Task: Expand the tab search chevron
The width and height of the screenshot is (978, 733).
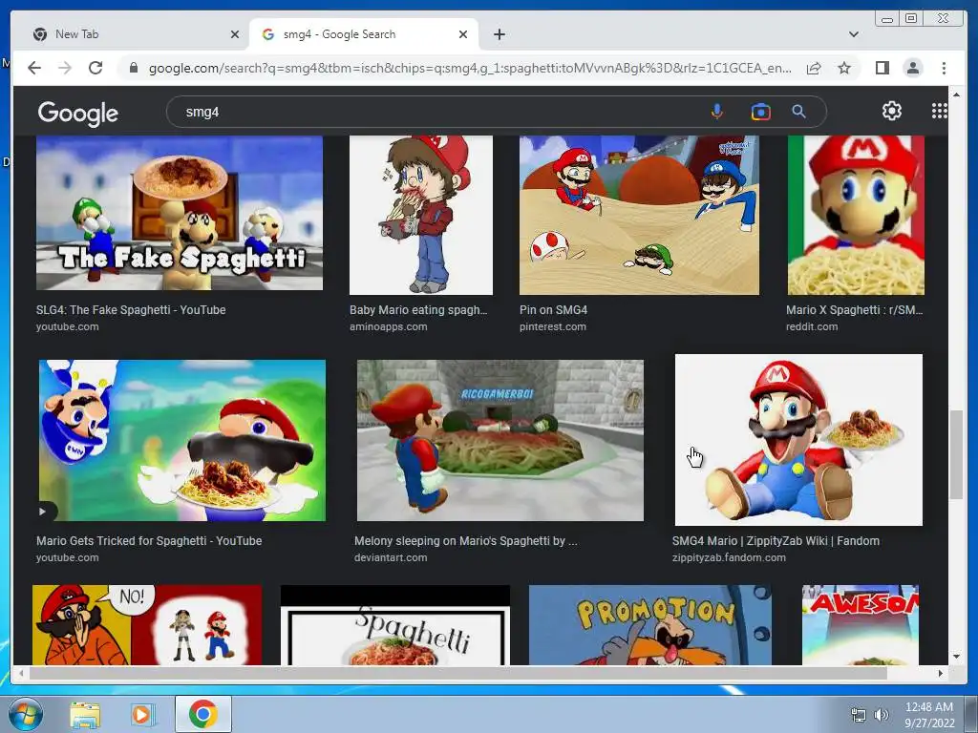Action: [853, 34]
